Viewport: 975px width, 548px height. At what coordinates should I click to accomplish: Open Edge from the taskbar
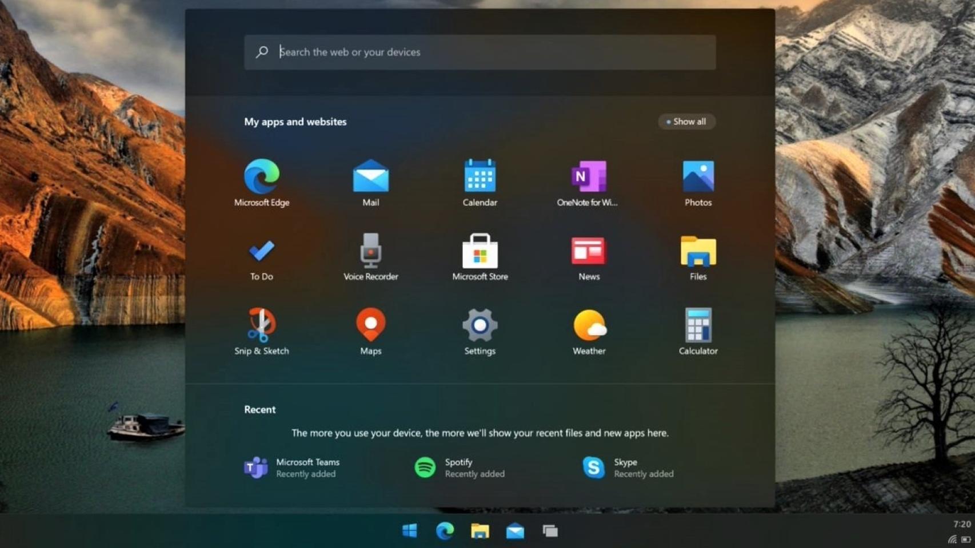445,531
